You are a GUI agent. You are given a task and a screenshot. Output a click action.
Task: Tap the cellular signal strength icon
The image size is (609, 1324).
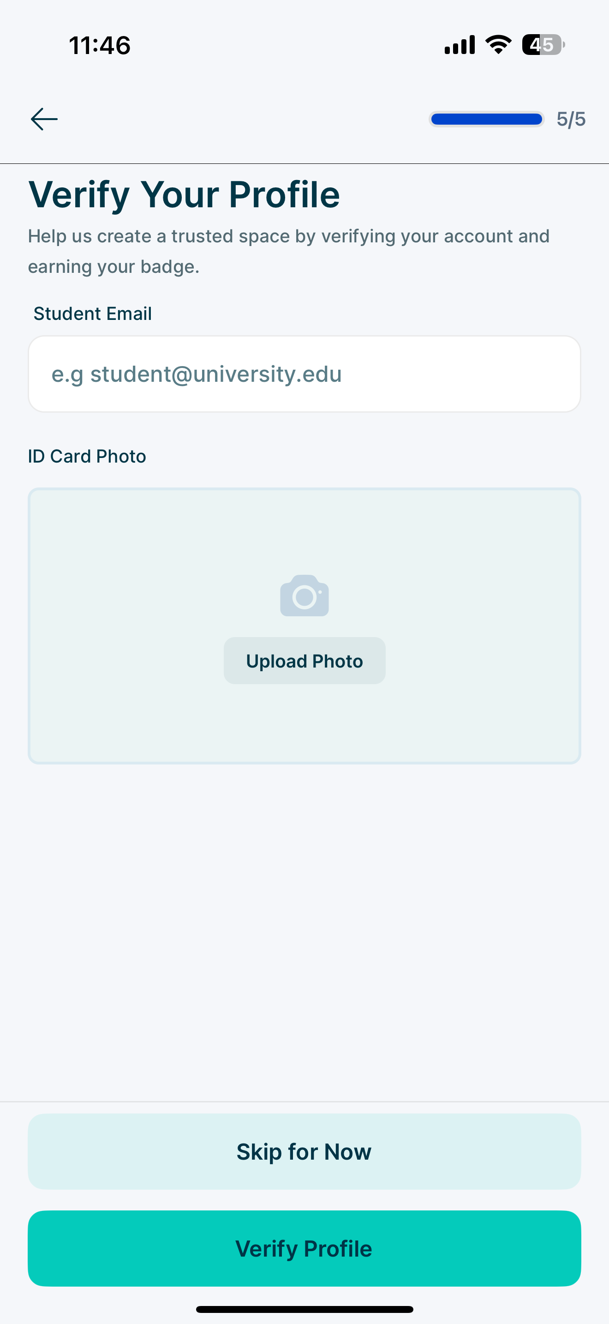(x=460, y=45)
